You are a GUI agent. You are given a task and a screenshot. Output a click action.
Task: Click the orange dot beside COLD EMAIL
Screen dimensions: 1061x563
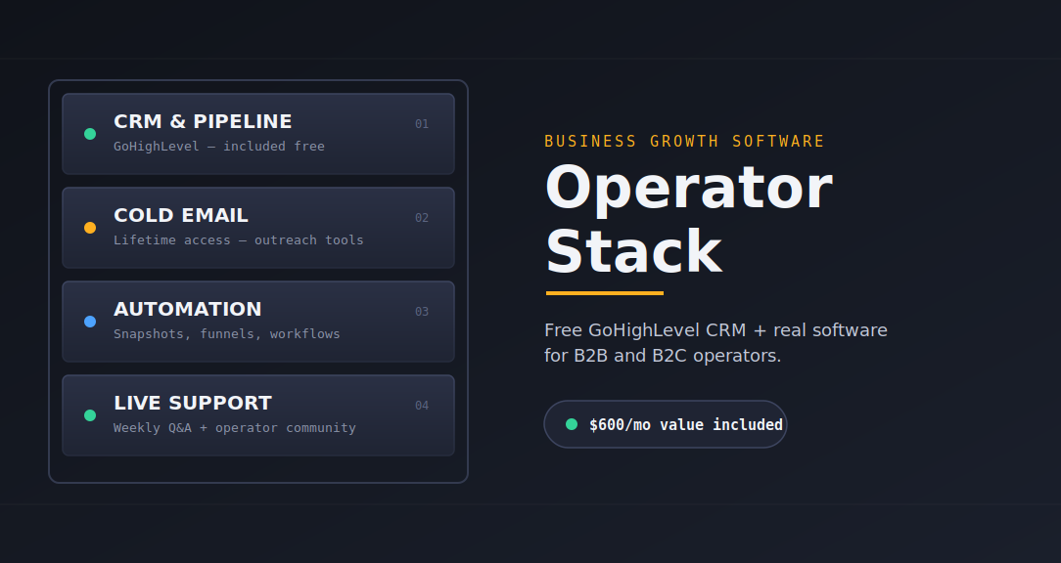90,228
